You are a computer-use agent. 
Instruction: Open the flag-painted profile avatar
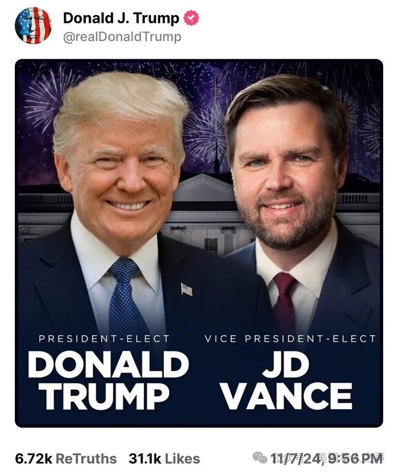click(x=33, y=25)
